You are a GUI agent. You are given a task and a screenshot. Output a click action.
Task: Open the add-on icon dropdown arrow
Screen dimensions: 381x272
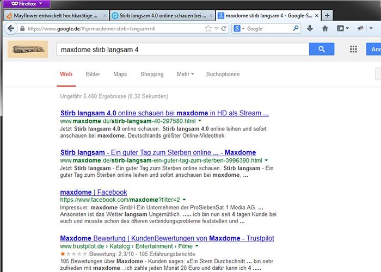(x=371, y=28)
